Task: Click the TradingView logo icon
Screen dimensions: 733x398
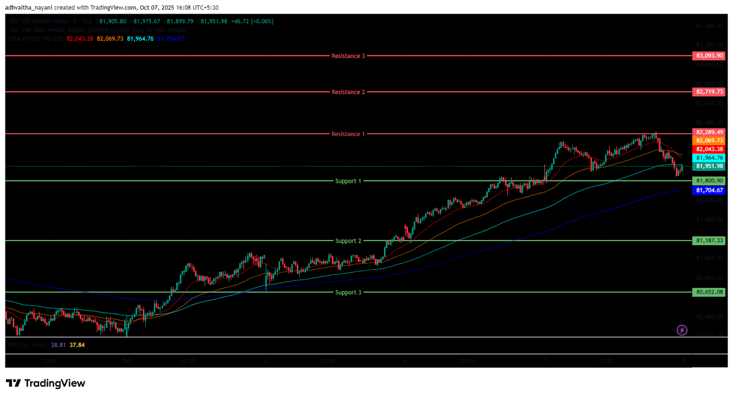Action: pos(13,383)
